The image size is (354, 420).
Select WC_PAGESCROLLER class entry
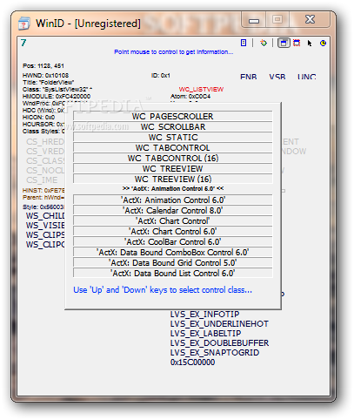pos(173,116)
